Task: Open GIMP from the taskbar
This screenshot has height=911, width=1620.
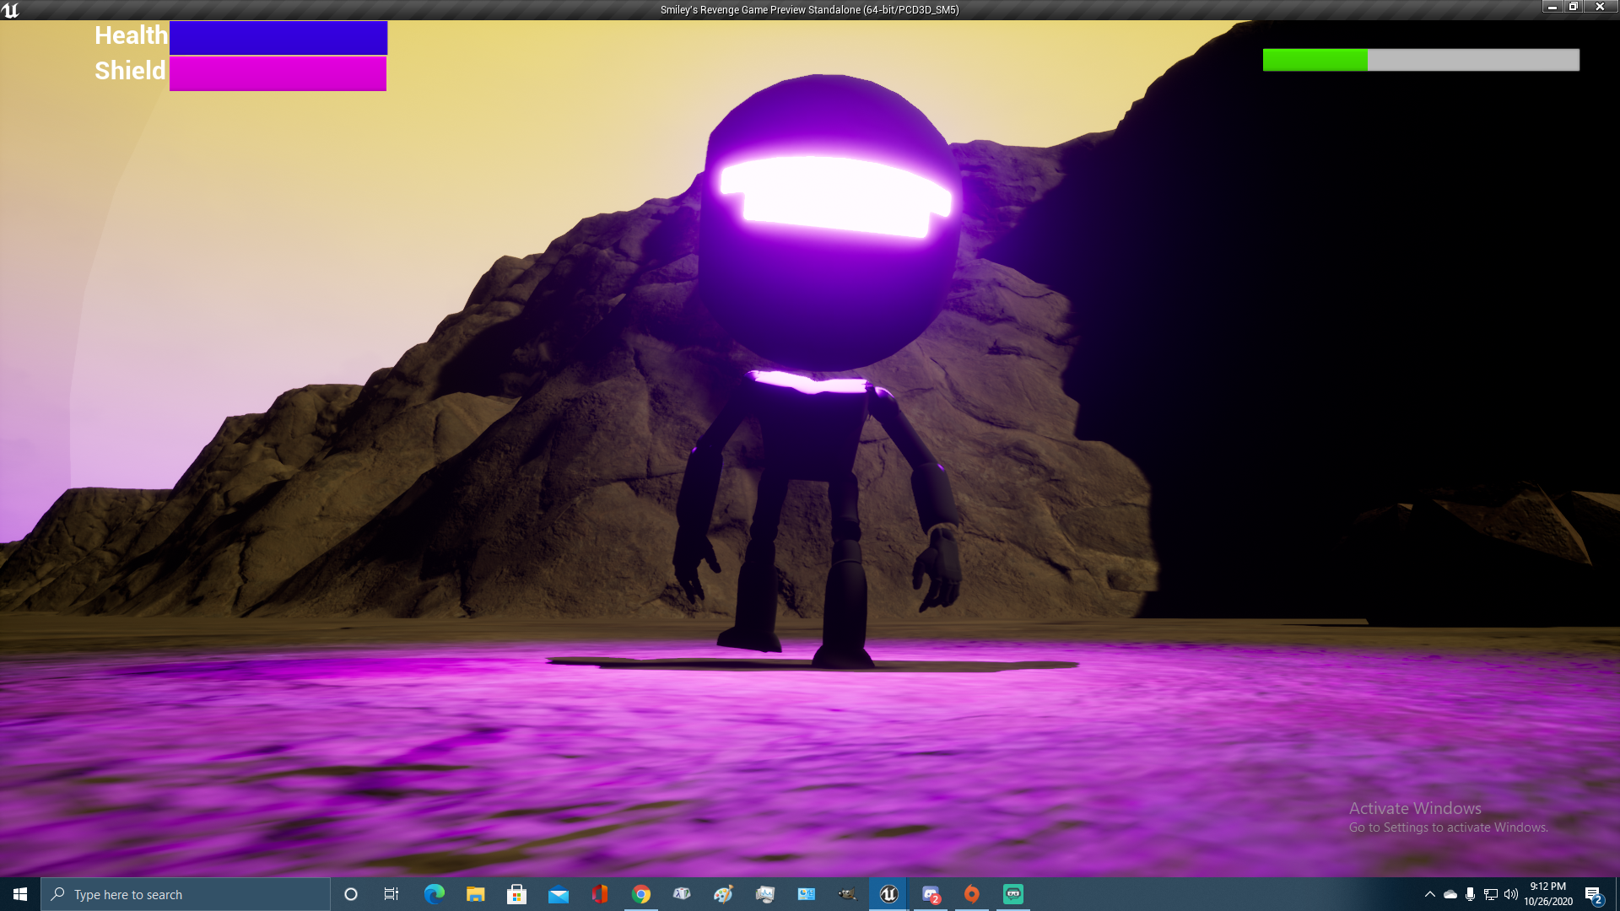Action: (x=846, y=894)
